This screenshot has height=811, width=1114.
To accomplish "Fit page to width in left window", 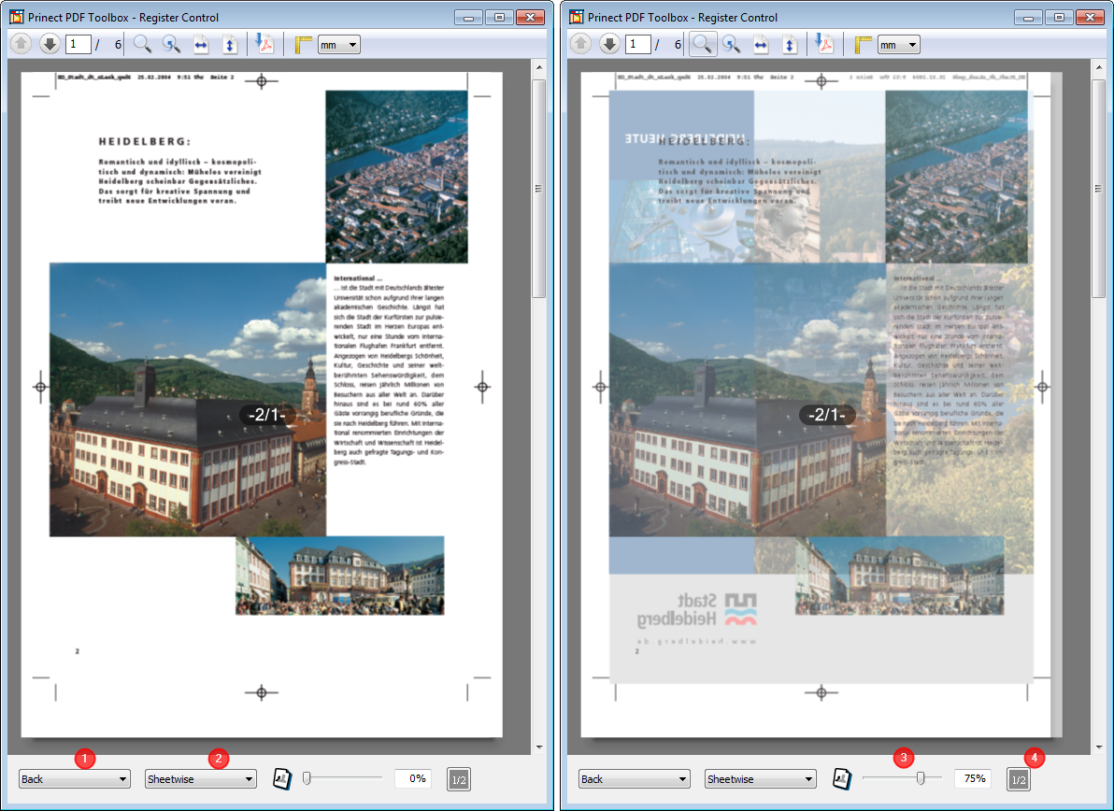I will click(x=201, y=45).
